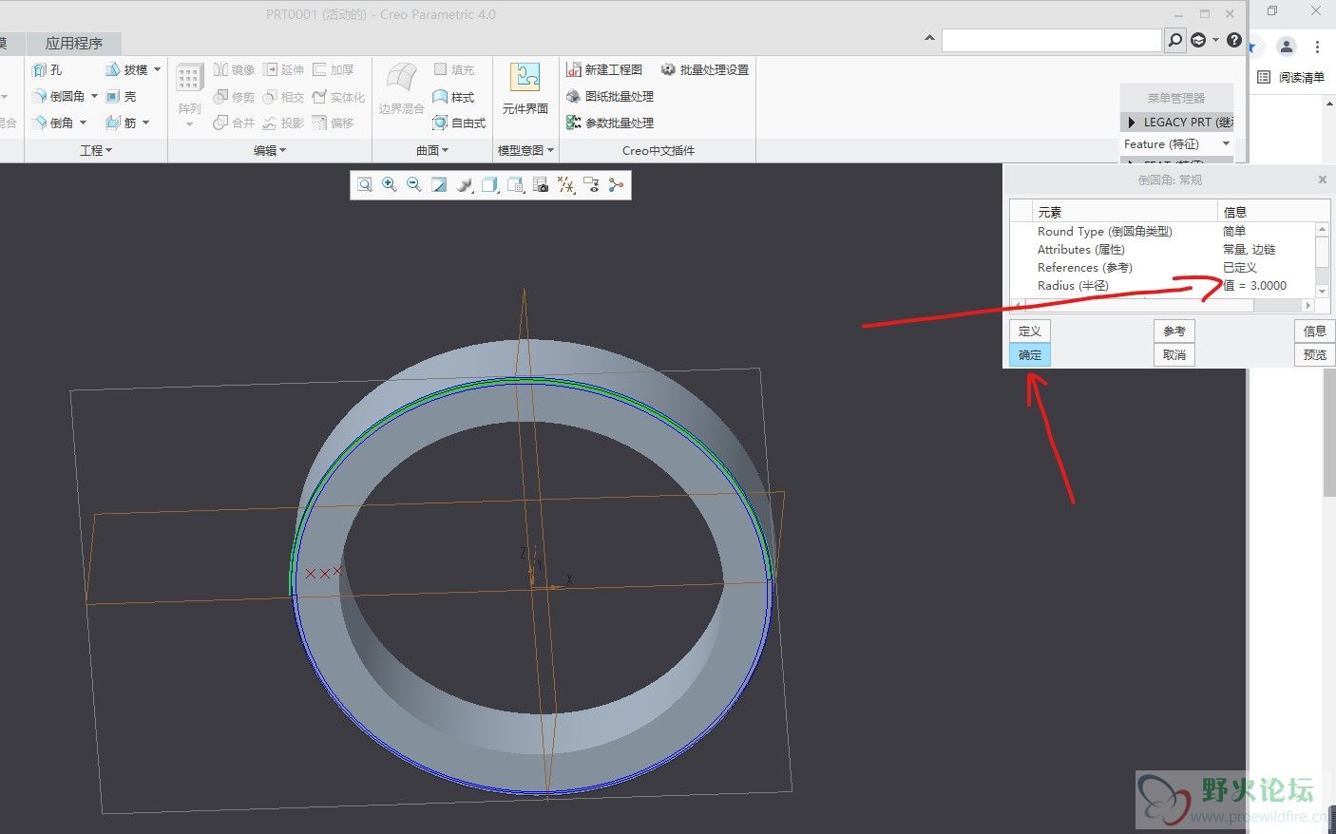Click the 样式 (Style) surface tool
Screen dimensions: 1336x834
point(453,97)
